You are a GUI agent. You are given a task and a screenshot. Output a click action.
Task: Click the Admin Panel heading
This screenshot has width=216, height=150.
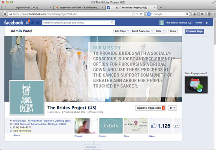coord(22,31)
